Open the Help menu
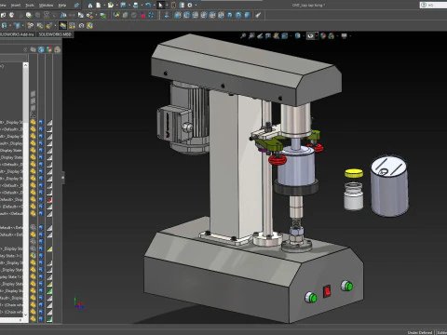447x335 pixels. tap(62, 6)
